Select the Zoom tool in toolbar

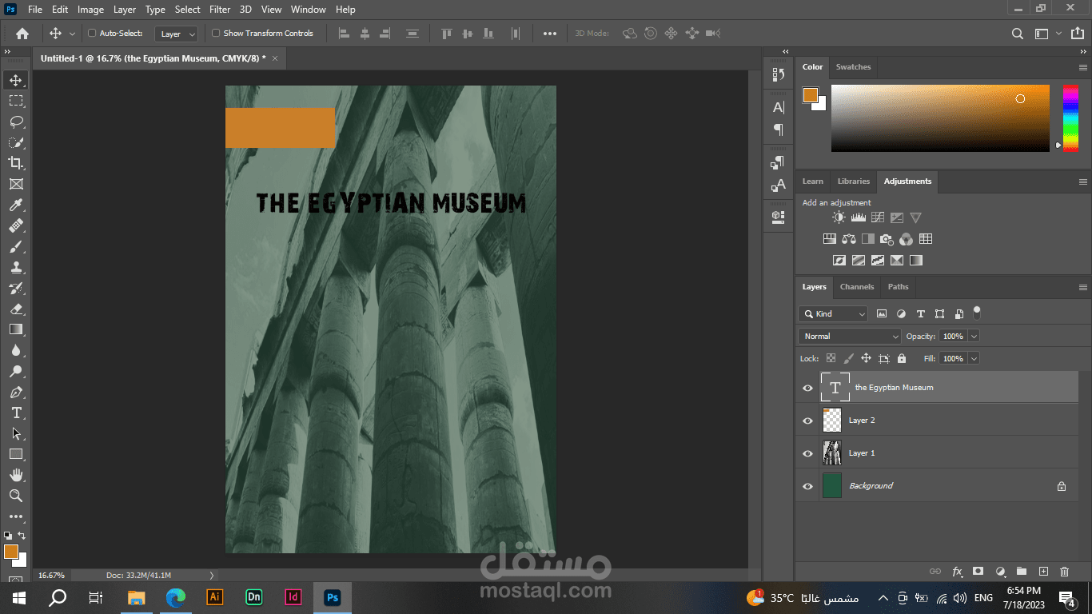16,496
